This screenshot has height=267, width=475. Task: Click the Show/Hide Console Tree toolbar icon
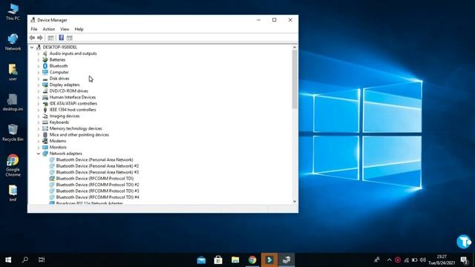pyautogui.click(x=50, y=38)
